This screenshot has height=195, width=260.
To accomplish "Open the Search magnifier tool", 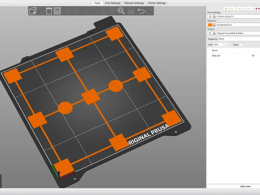I will tap(121, 11).
